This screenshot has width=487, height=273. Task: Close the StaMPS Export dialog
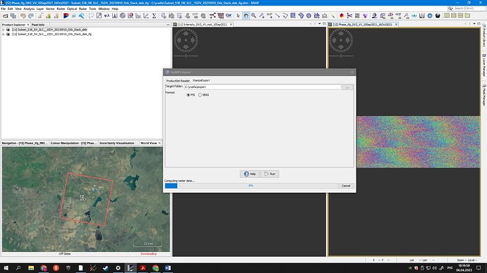[x=352, y=72]
